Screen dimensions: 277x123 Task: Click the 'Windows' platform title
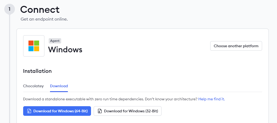click(x=65, y=50)
